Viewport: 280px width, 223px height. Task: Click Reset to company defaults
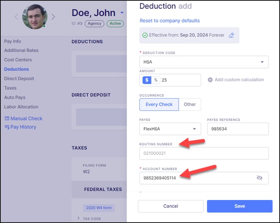point(170,21)
